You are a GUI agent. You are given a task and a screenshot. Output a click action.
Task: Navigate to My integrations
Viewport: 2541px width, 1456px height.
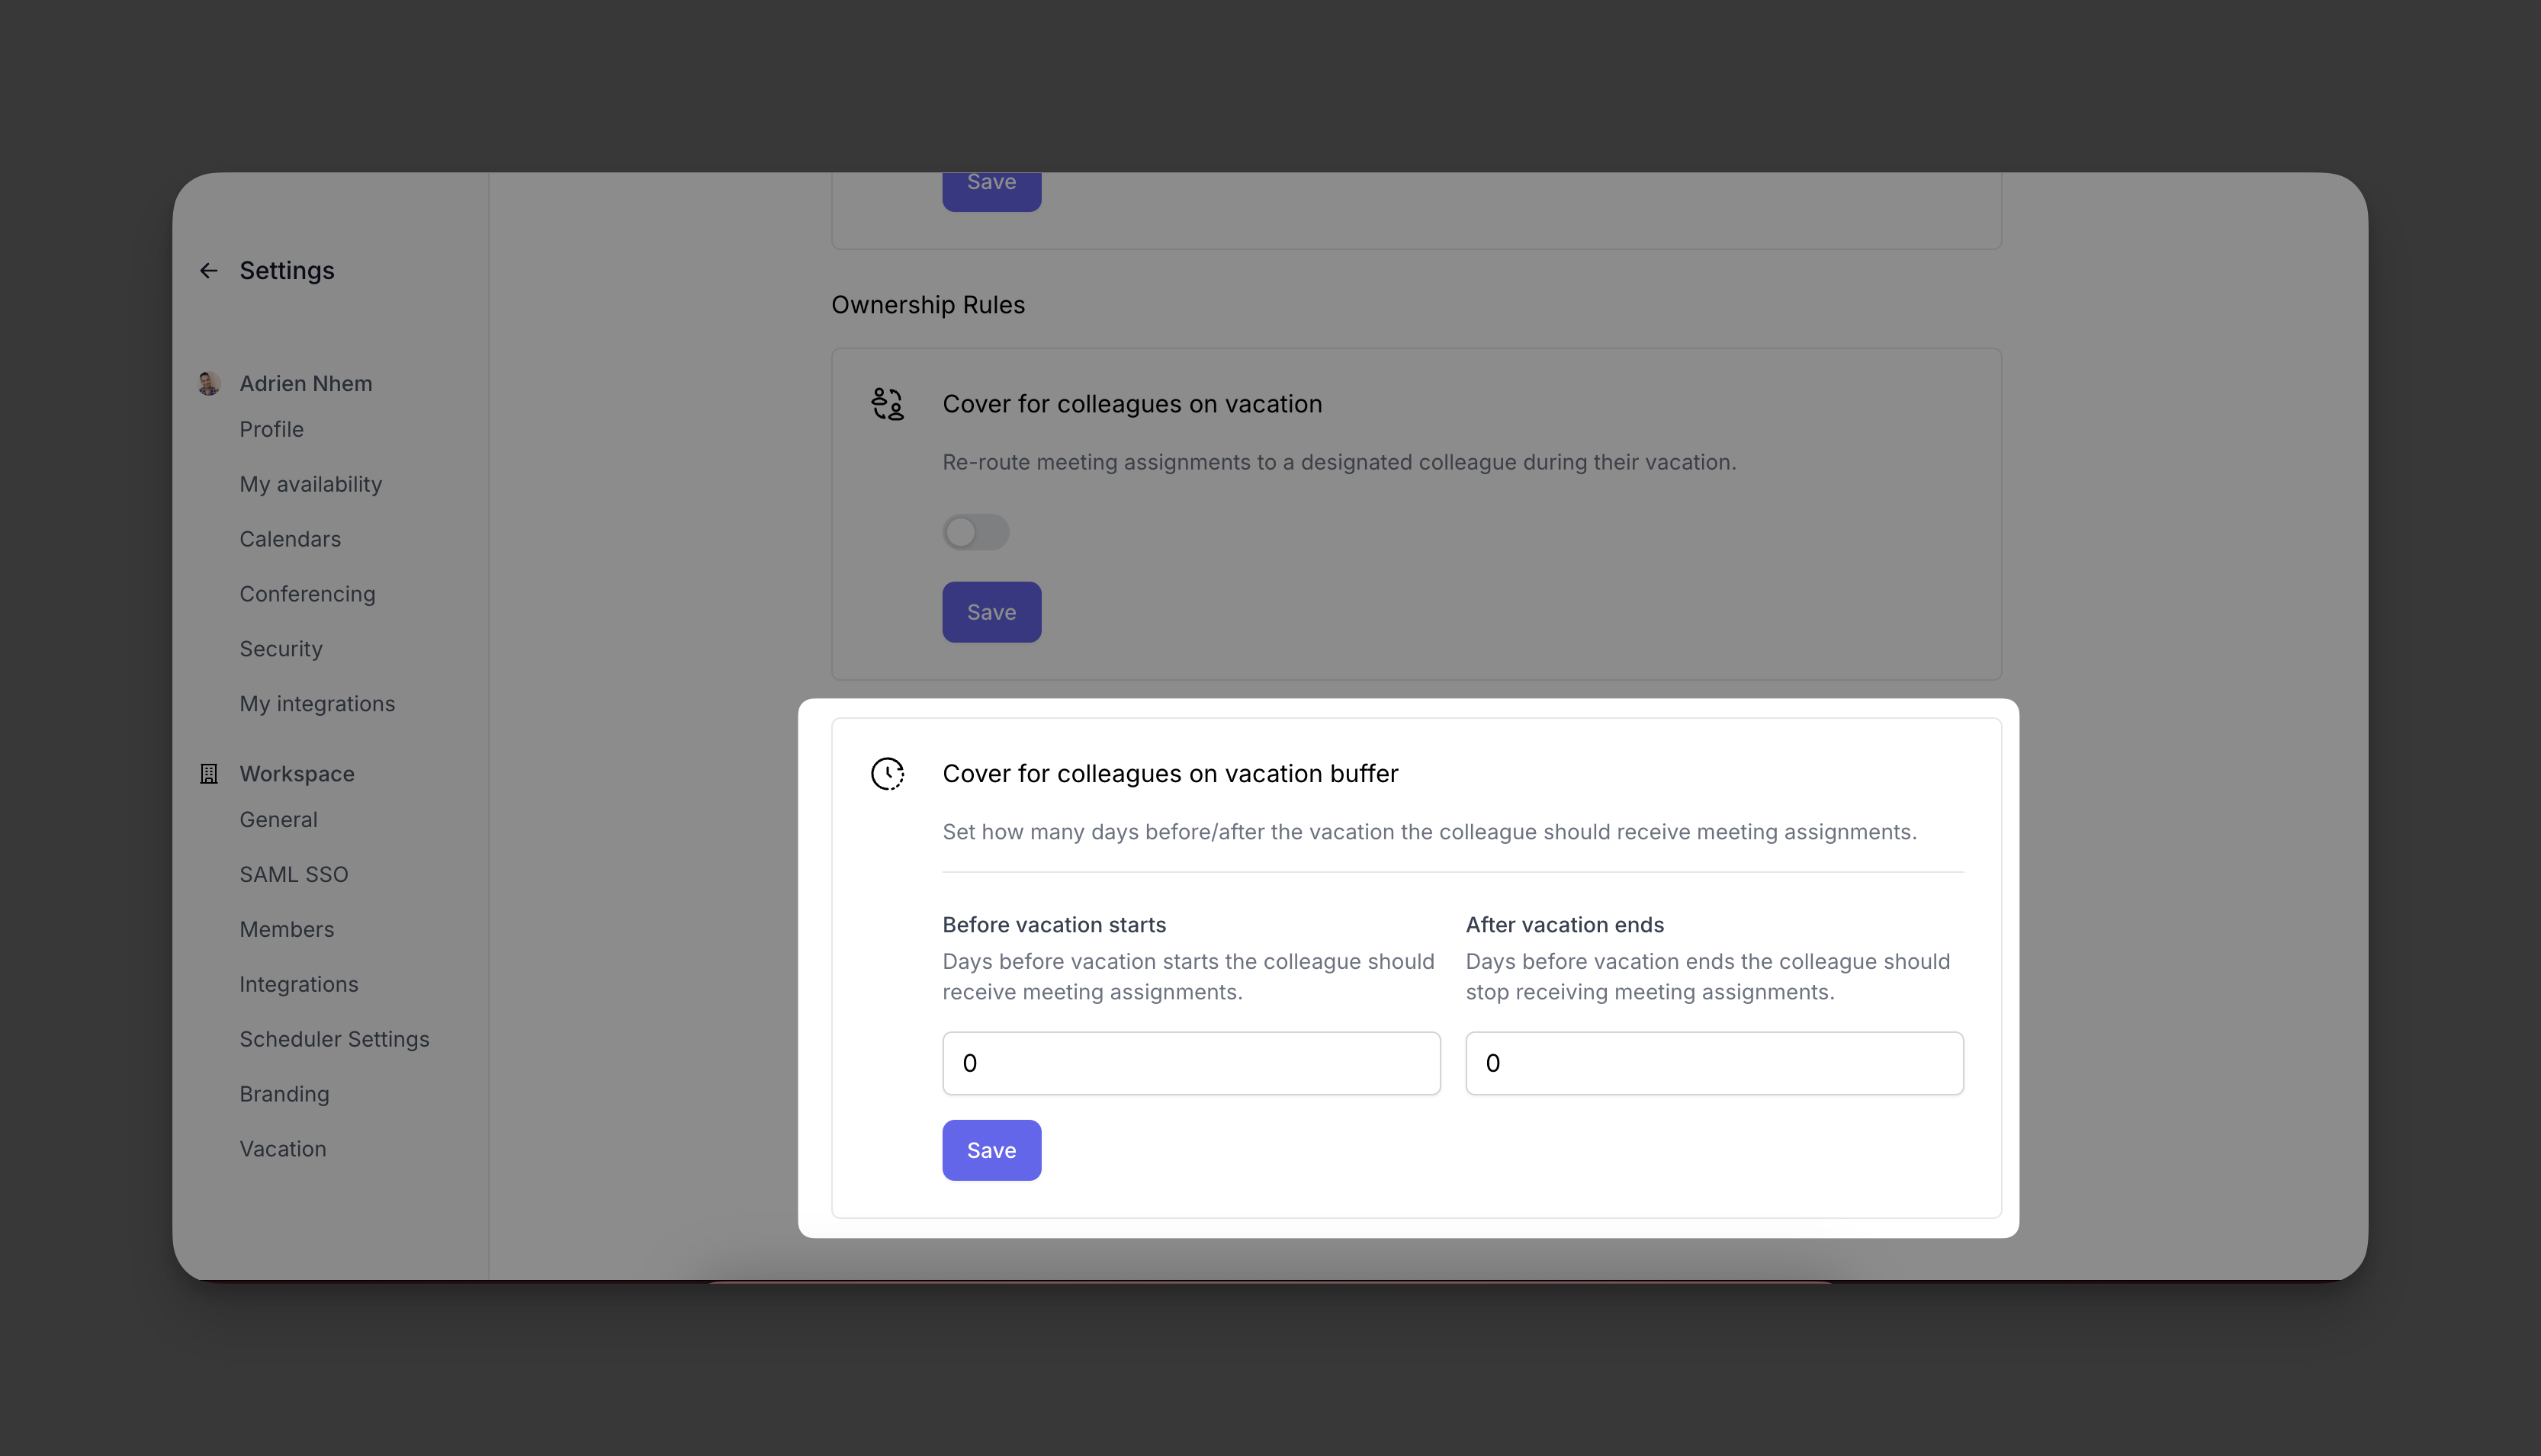[317, 704]
